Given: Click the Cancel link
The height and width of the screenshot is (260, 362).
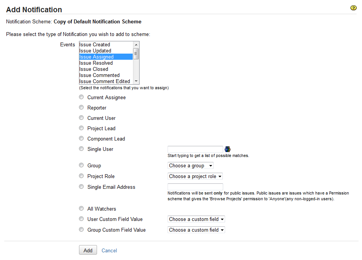Looking at the screenshot, I should pyautogui.click(x=109, y=251).
